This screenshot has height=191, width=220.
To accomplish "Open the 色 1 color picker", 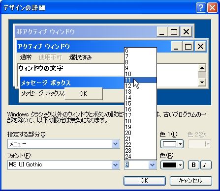I will pos(172,144).
